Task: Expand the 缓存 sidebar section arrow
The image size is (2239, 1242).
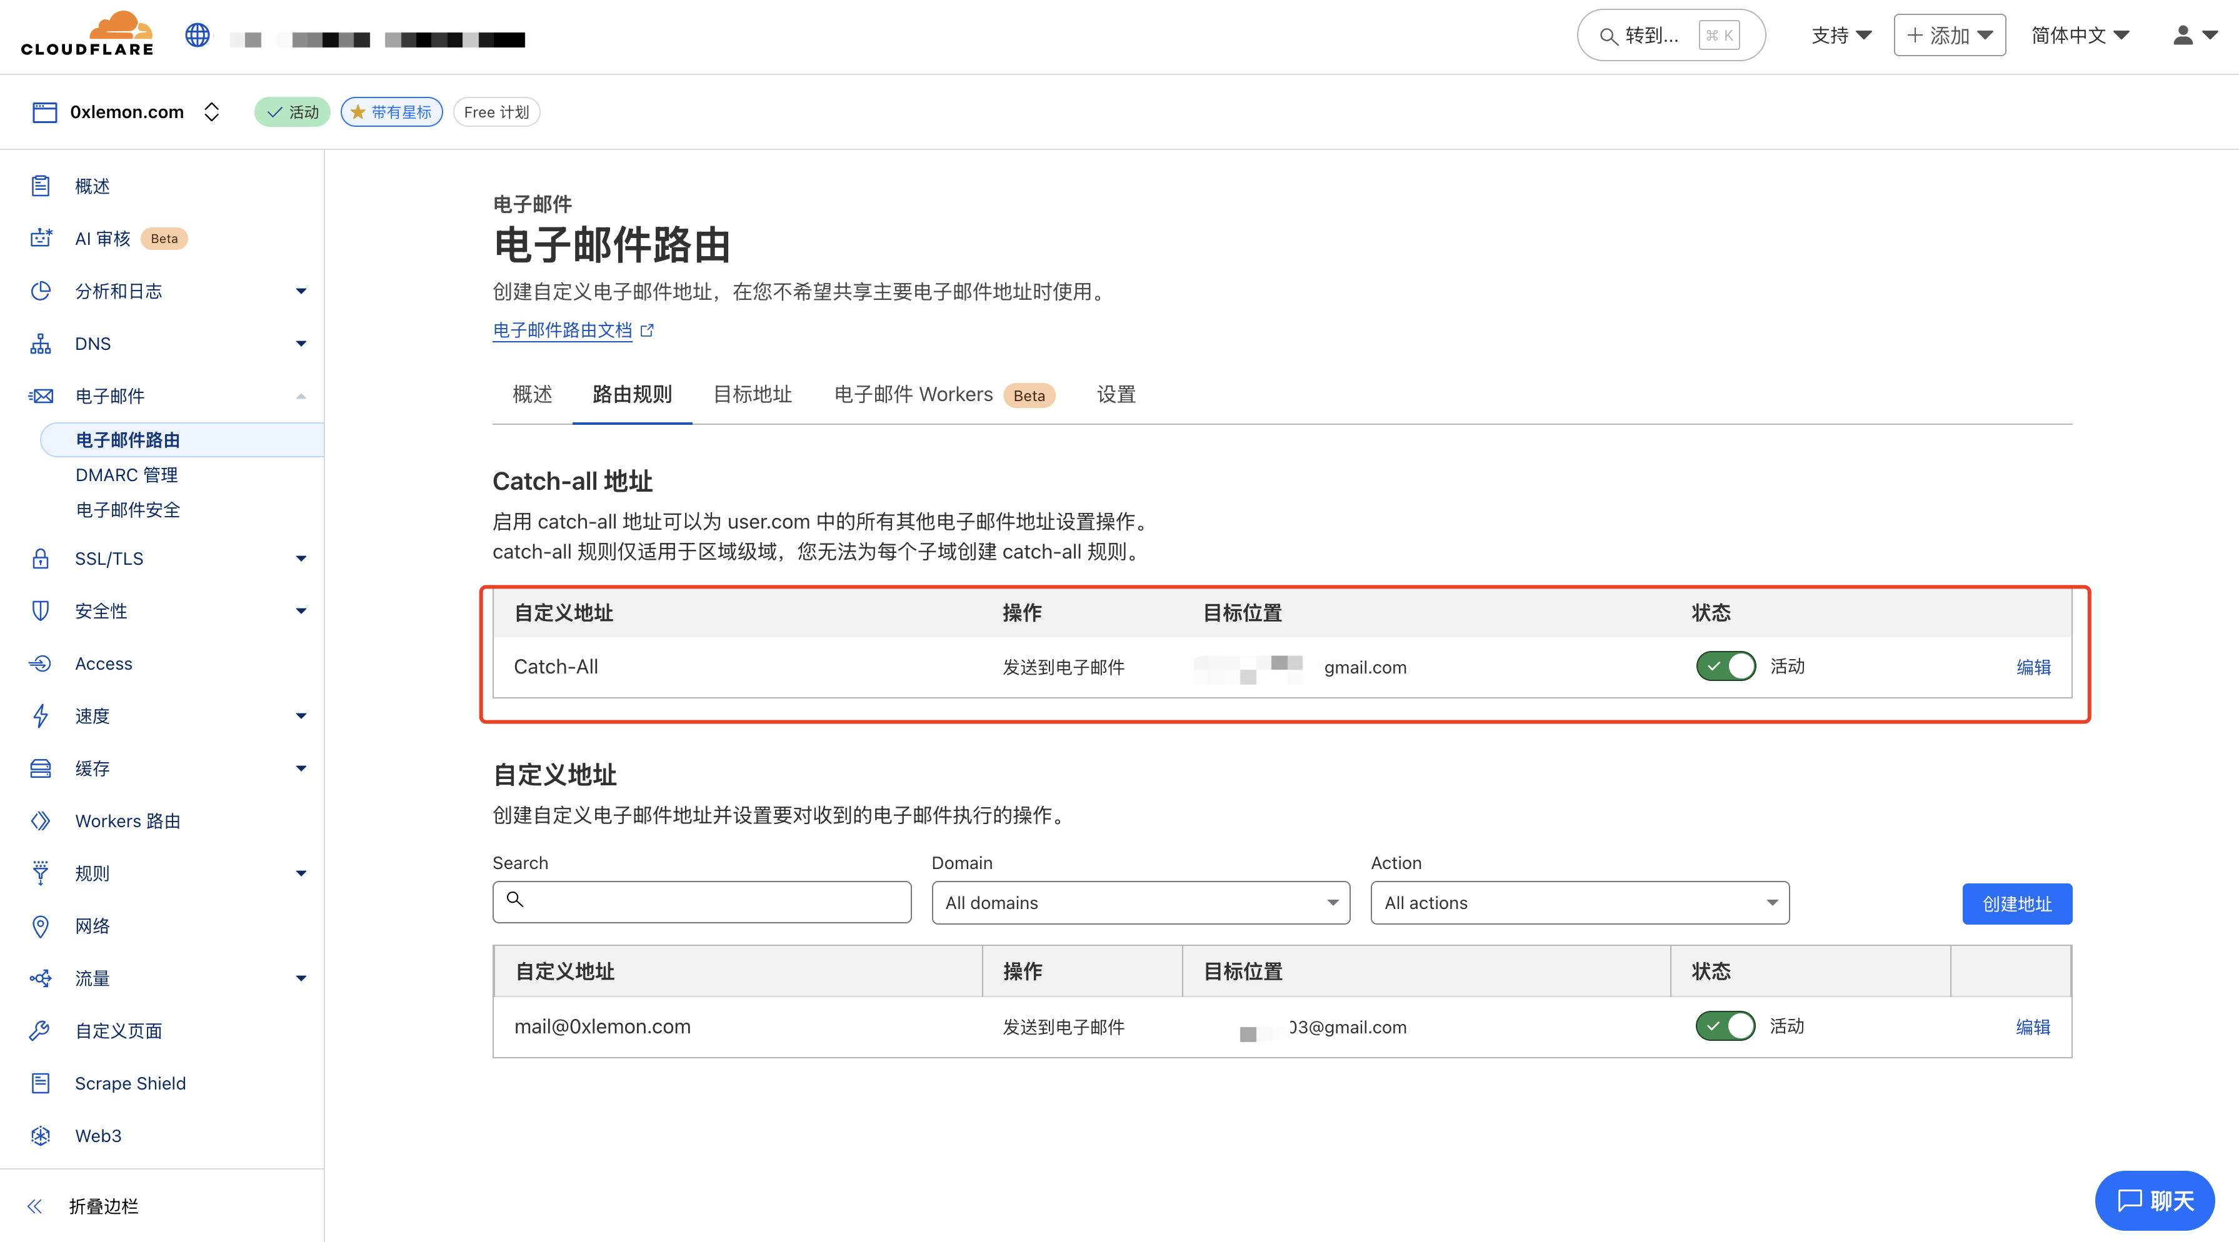Action: [301, 768]
